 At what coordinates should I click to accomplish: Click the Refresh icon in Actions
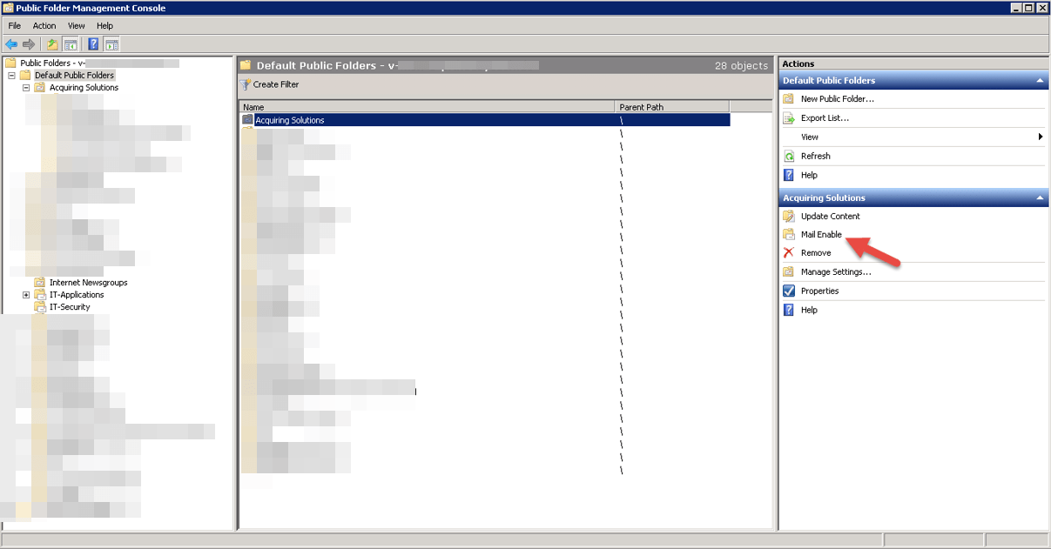[789, 157]
